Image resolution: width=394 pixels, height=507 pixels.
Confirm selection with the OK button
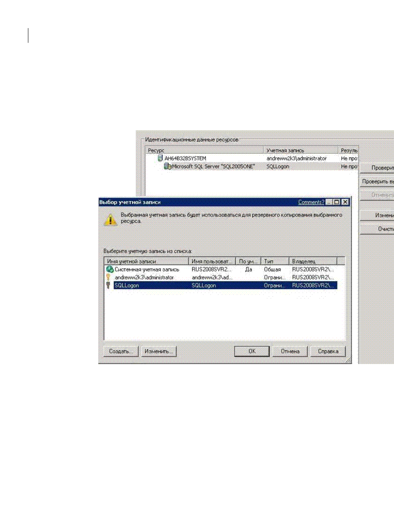click(x=252, y=351)
